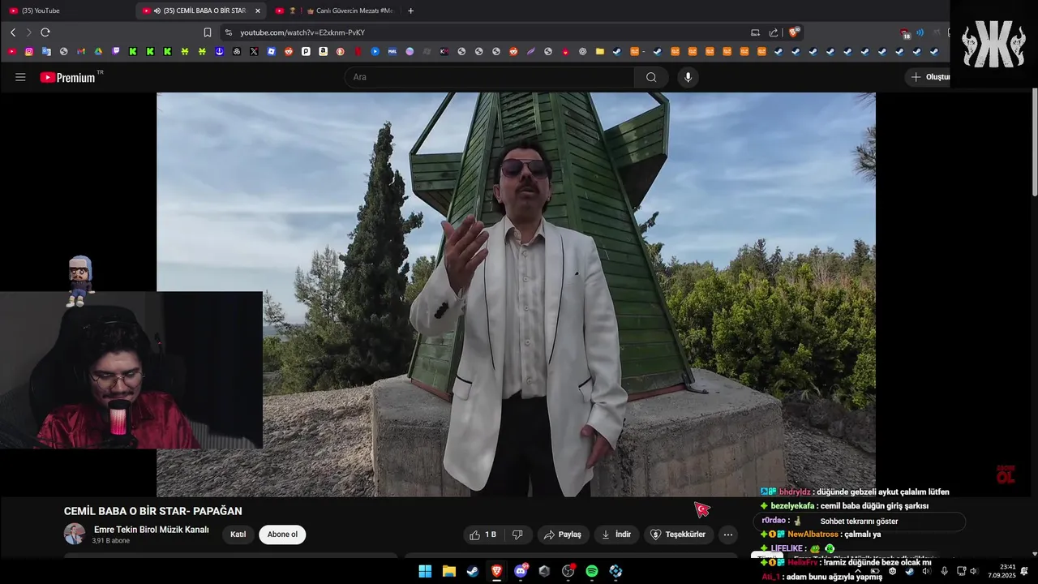Open Windows Start menu
1038x584 pixels.
425,571
